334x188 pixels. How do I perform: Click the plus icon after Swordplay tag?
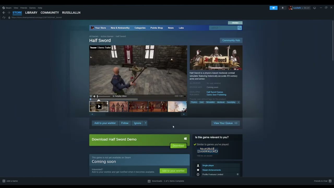point(238,102)
